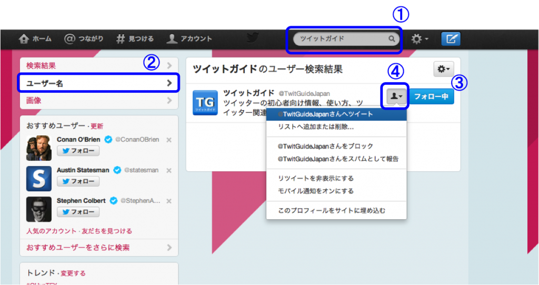Screen dimensions: 539x285
Task: Open おすすめユーザーをさらに検索
Action: click(99, 248)
